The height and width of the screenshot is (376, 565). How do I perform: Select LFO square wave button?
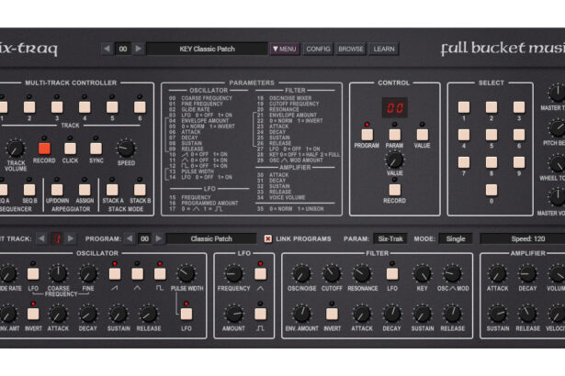[260, 314]
